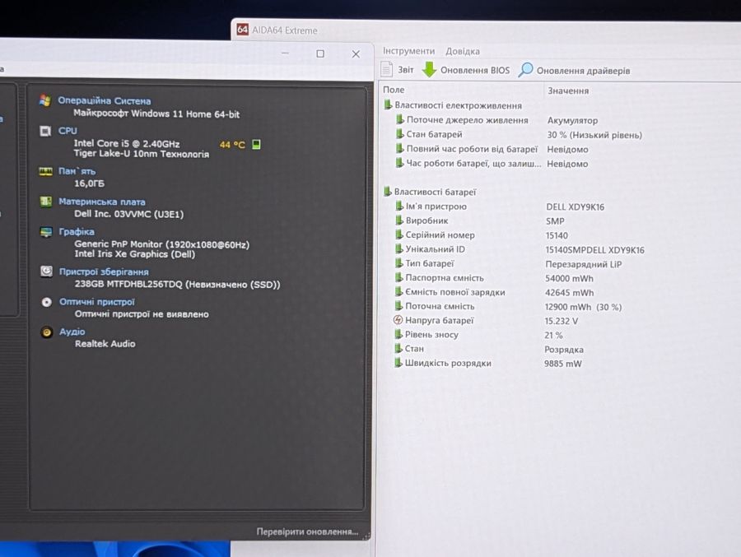Select the value 42645 mWh

570,293
